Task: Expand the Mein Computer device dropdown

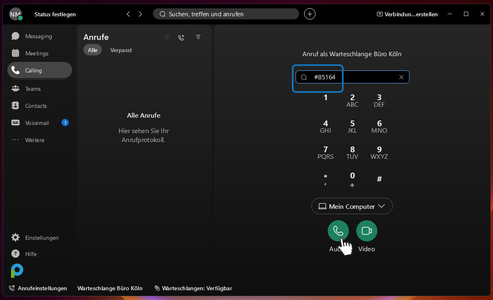Action: [x=352, y=206]
